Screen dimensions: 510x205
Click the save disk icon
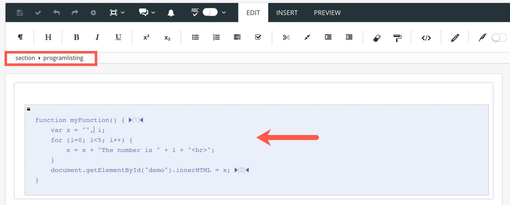(20, 12)
